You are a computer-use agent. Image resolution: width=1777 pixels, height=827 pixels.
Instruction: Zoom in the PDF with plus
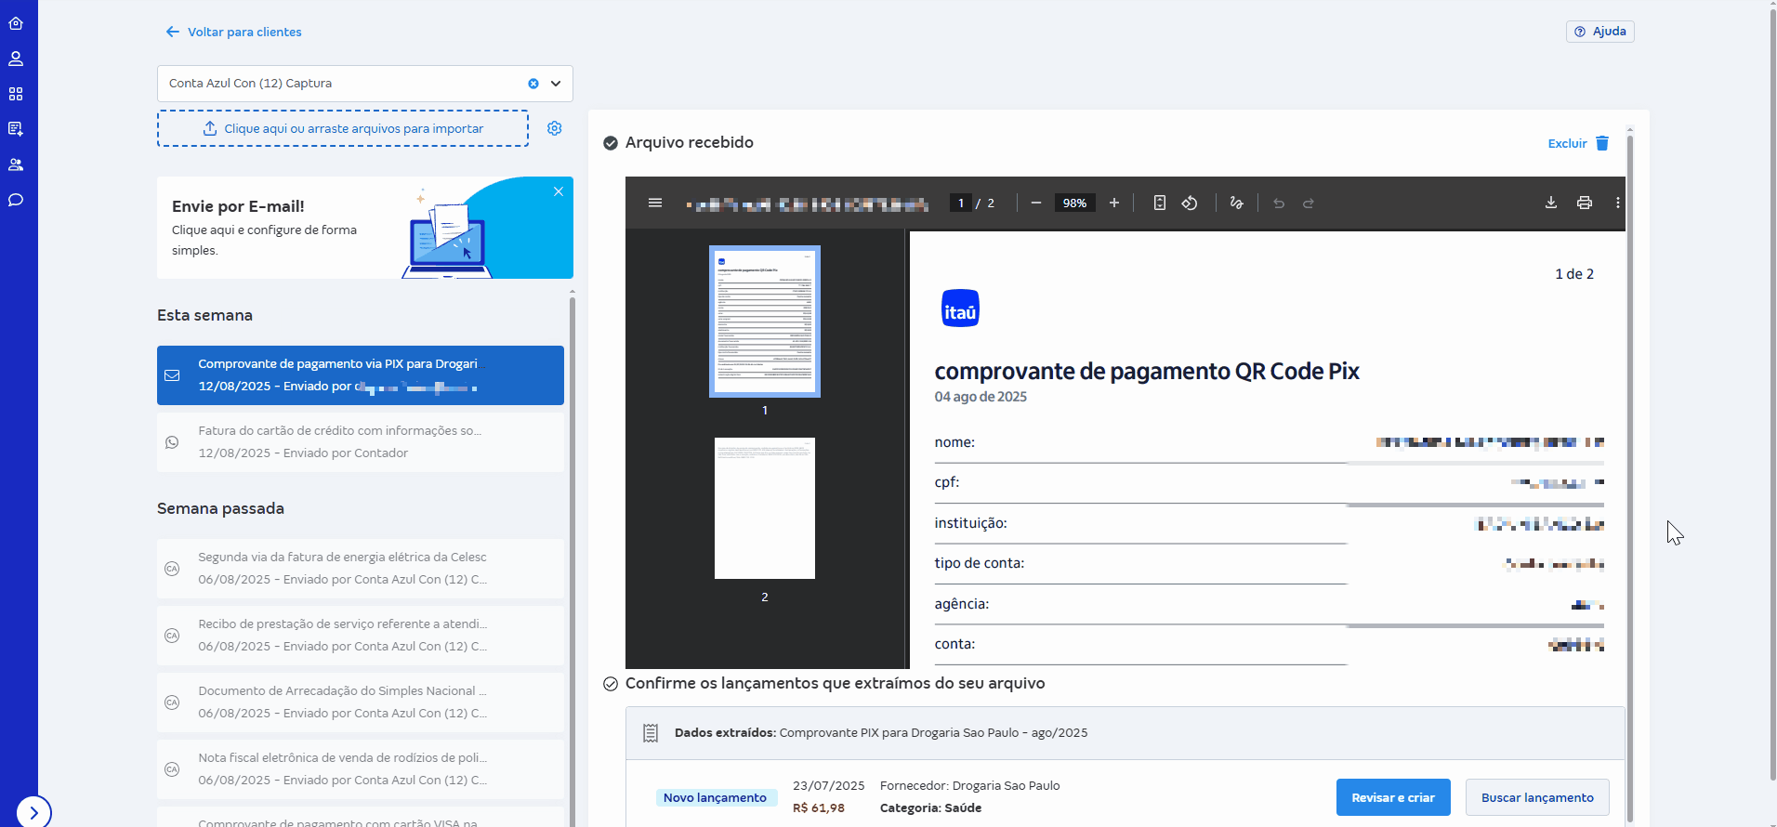tap(1114, 203)
